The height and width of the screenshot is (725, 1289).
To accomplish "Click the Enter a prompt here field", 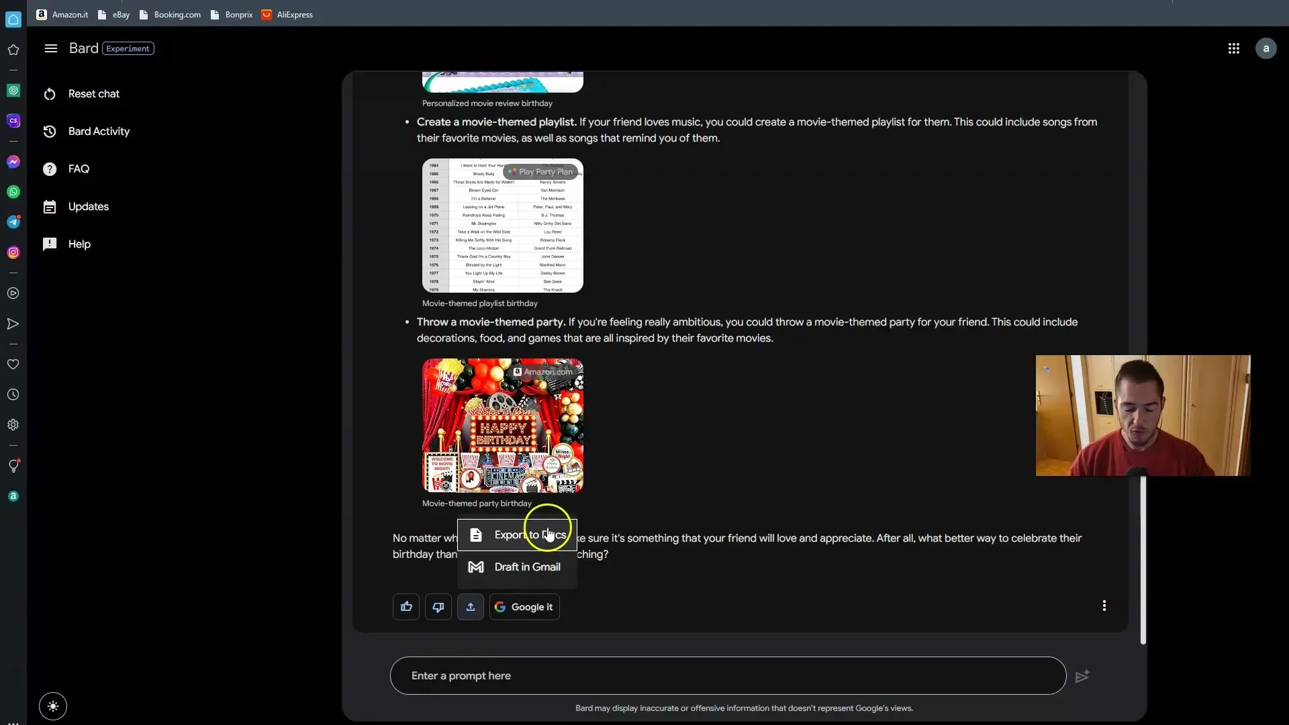I will 728,676.
